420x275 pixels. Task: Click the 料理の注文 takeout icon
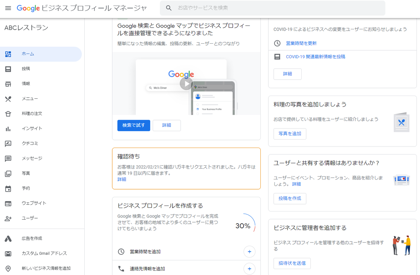click(8, 114)
